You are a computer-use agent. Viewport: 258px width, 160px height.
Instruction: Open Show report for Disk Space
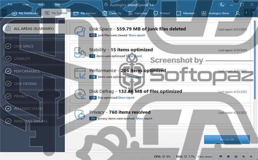(137, 35)
